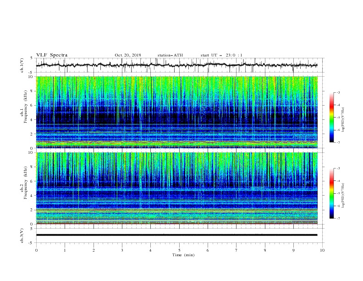Viewport: 363px width, 281px height.
Task: Click the 'VLF Spectra' title text
Action: tap(52, 55)
